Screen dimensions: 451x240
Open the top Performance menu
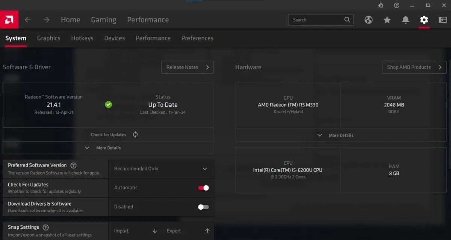pyautogui.click(x=148, y=20)
